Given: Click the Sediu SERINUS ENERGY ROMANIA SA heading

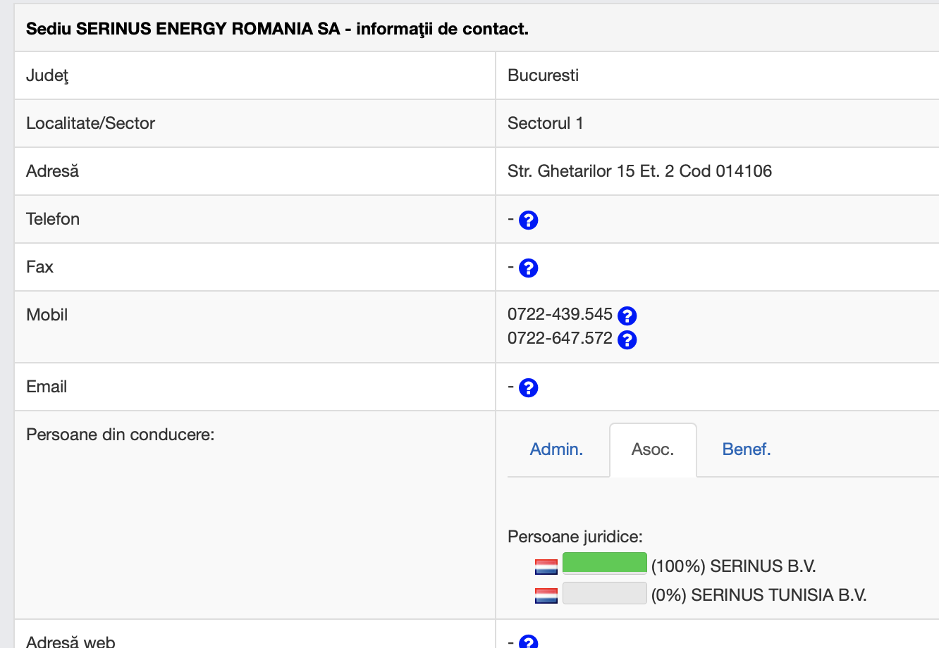Looking at the screenshot, I should point(277,29).
